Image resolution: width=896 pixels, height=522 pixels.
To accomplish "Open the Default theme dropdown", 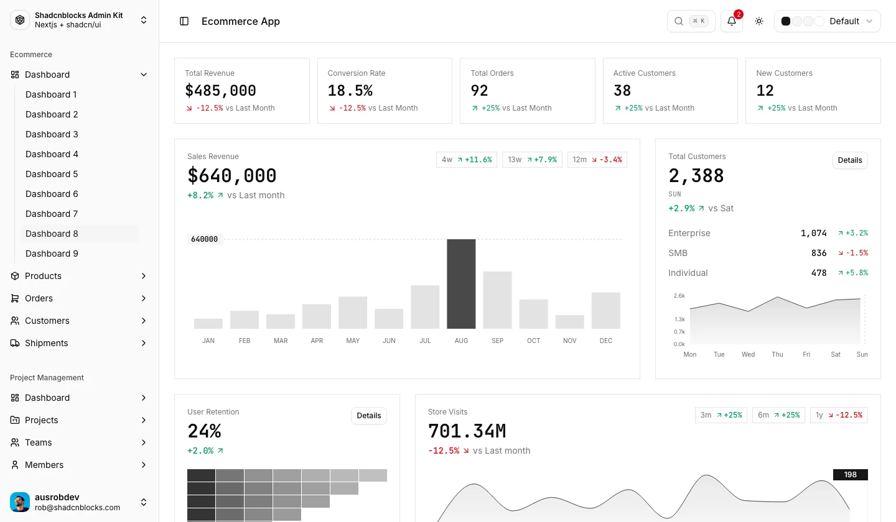I will pos(828,21).
